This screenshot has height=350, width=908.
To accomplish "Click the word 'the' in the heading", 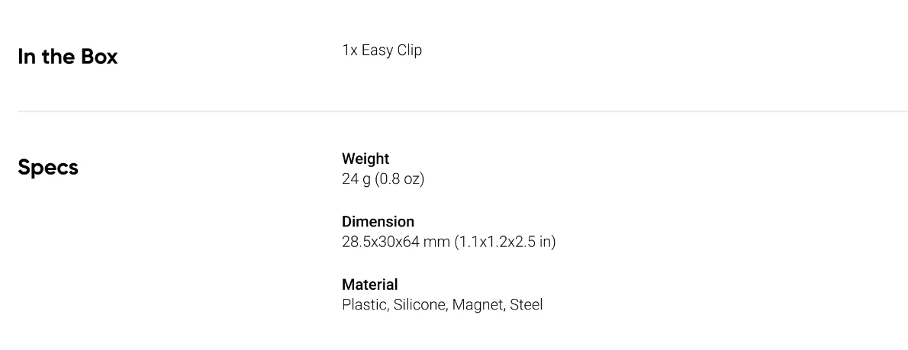I will tap(57, 57).
